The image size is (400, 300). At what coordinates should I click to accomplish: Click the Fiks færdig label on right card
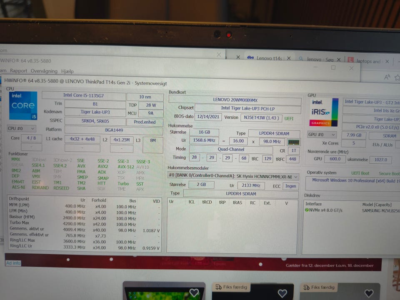pyautogui.click(x=319, y=287)
